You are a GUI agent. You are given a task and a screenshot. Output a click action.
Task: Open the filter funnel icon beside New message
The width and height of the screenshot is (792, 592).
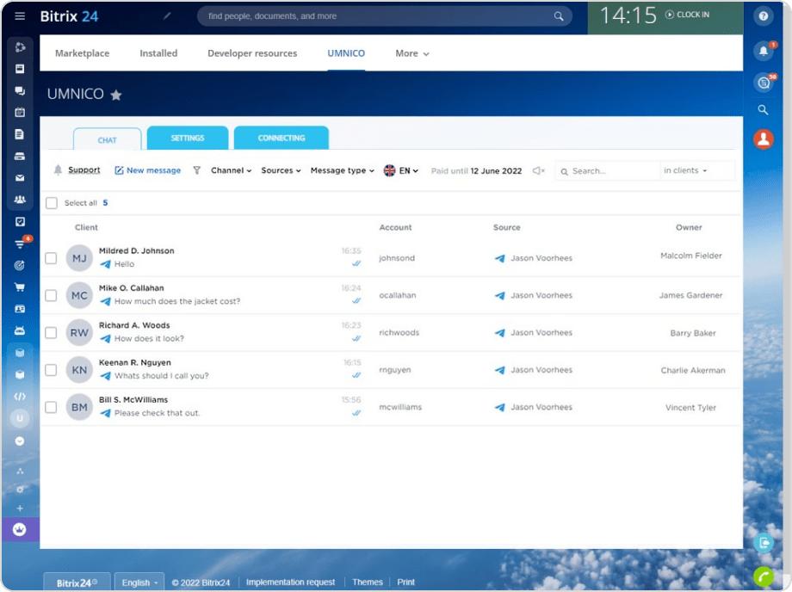pyautogui.click(x=195, y=170)
